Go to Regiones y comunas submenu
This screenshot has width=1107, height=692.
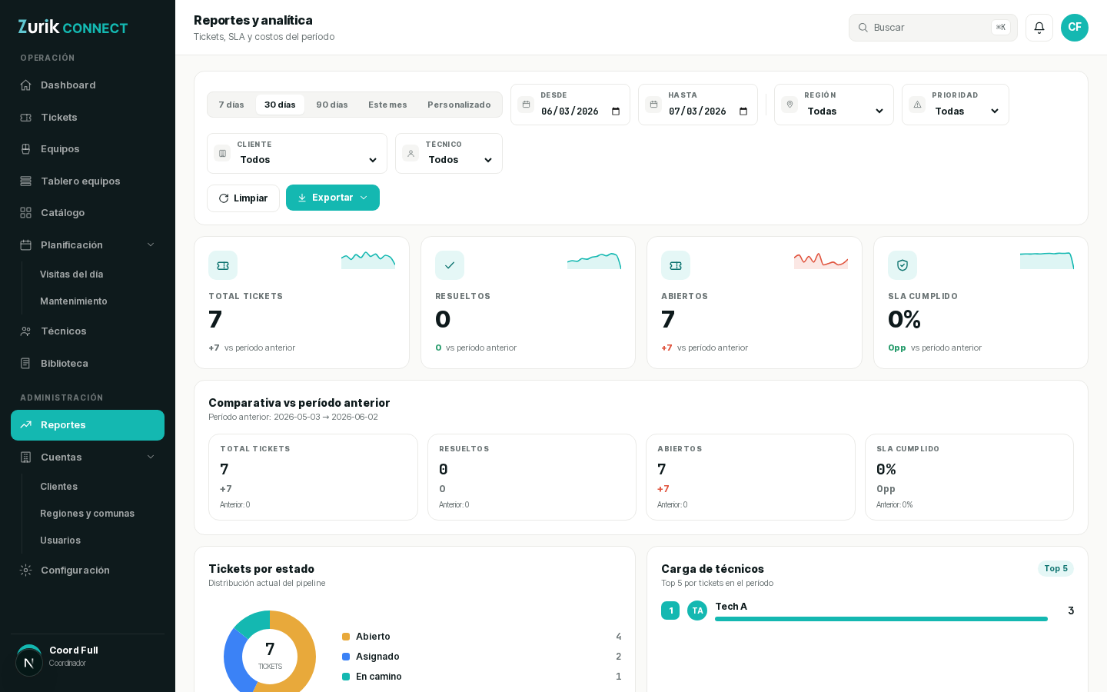(87, 514)
